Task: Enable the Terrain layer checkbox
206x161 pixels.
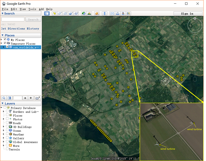Action: (x=7, y=149)
